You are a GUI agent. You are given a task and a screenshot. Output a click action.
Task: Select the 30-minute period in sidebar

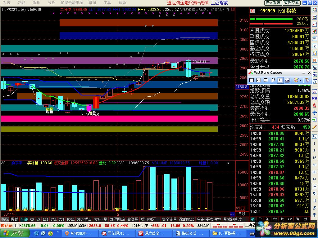[315, 165]
